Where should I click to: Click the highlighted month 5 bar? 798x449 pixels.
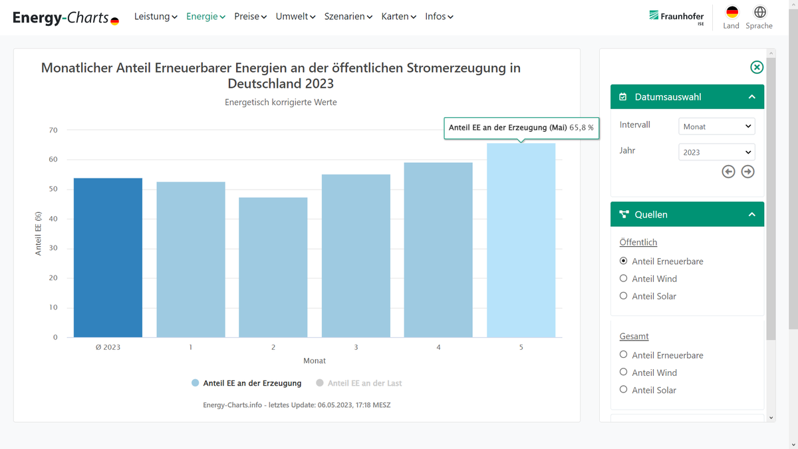(x=521, y=240)
